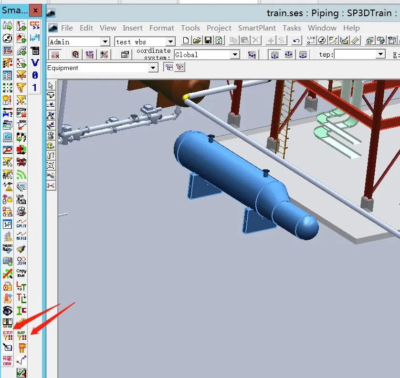Open the Project menu

click(219, 28)
